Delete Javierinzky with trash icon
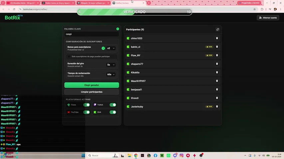Image resolution: width=284 pixels, height=159 pixels. 217,107
